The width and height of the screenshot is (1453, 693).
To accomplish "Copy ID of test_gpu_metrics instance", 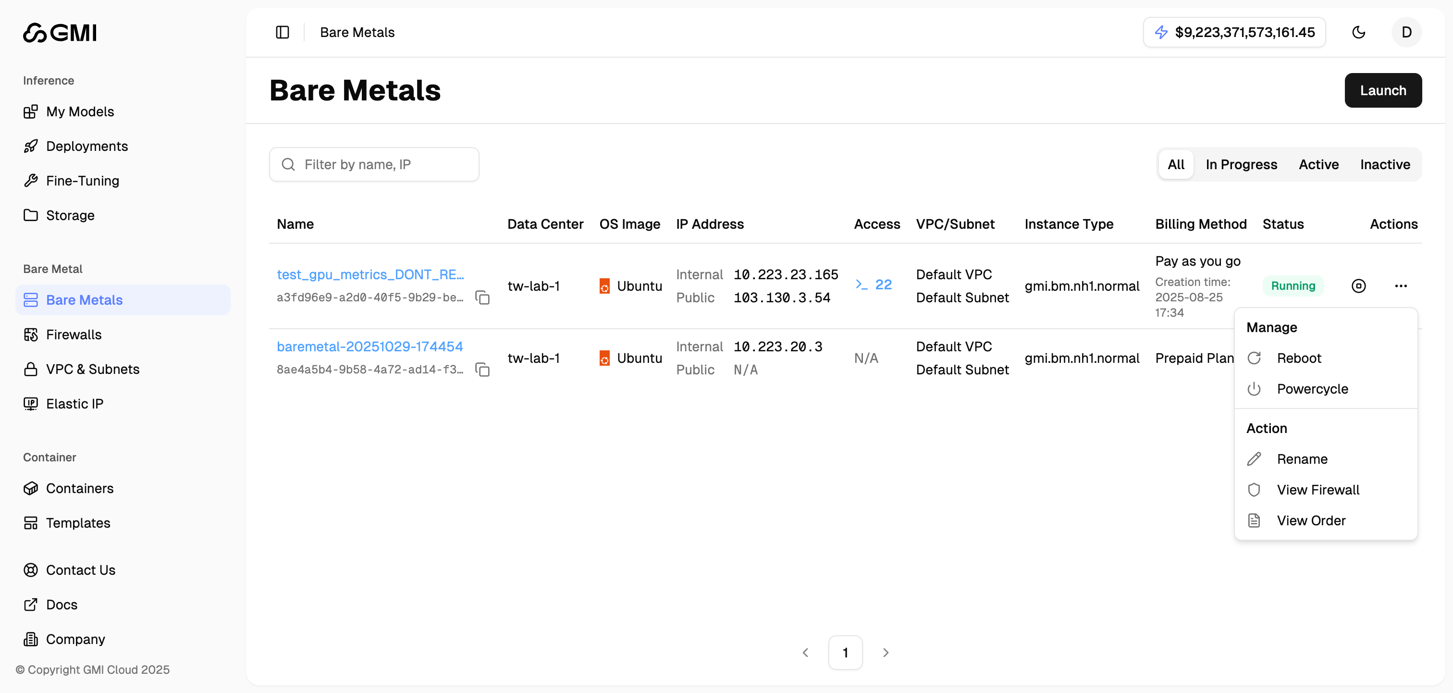I will (482, 297).
